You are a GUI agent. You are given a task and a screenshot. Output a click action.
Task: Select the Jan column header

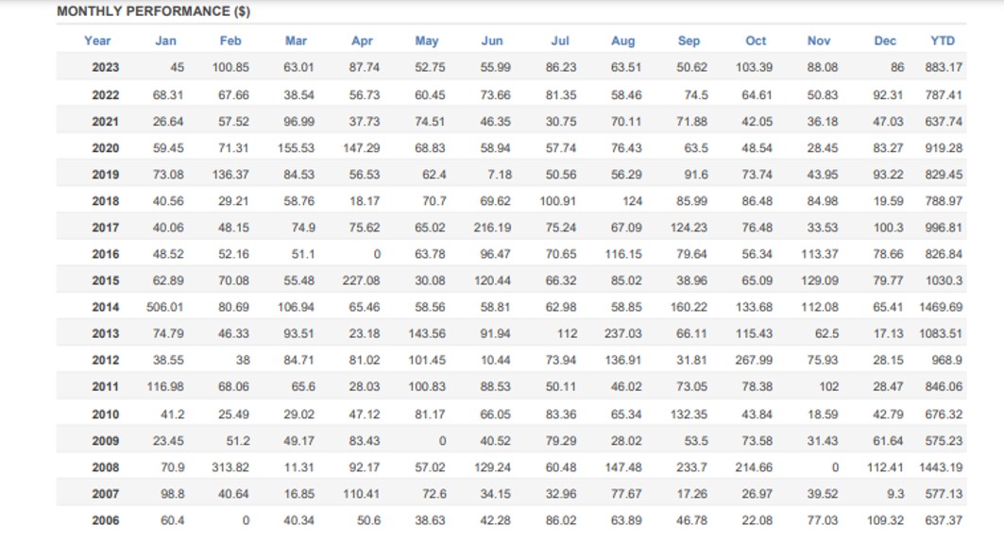[165, 41]
